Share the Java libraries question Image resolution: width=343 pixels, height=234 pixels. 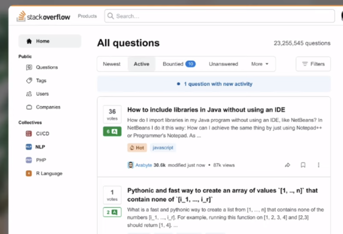[x=288, y=165]
